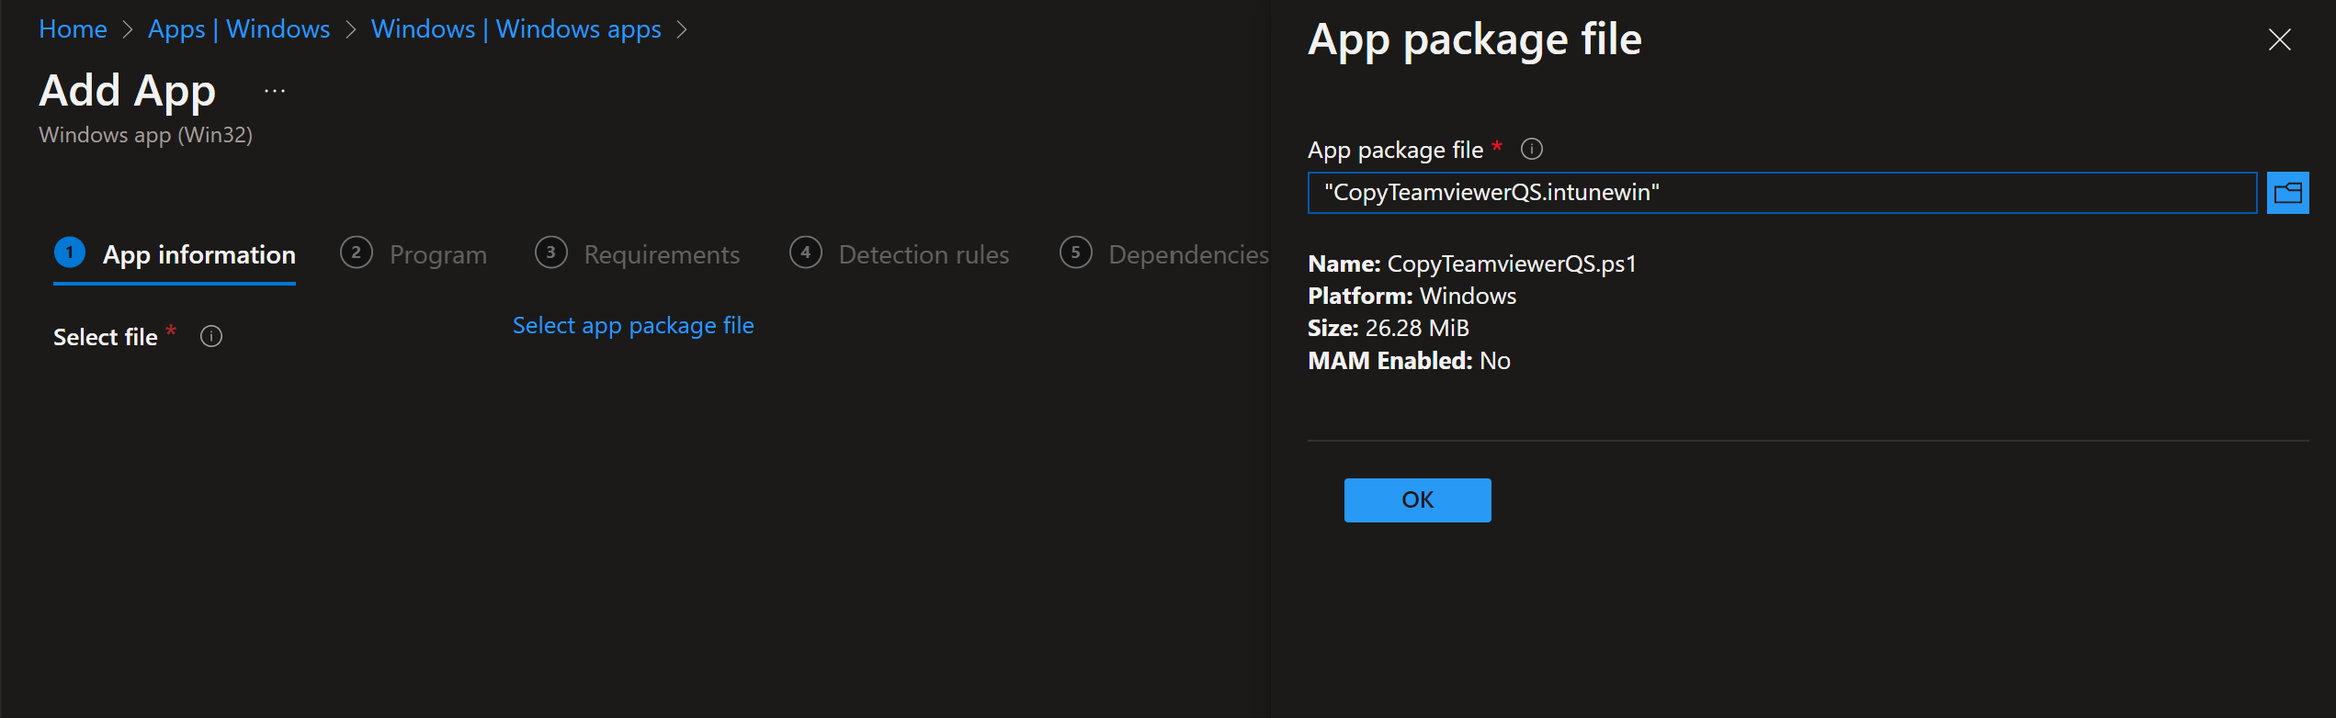This screenshot has height=718, width=2336.
Task: Click the App package file field label
Action: tap(1395, 150)
